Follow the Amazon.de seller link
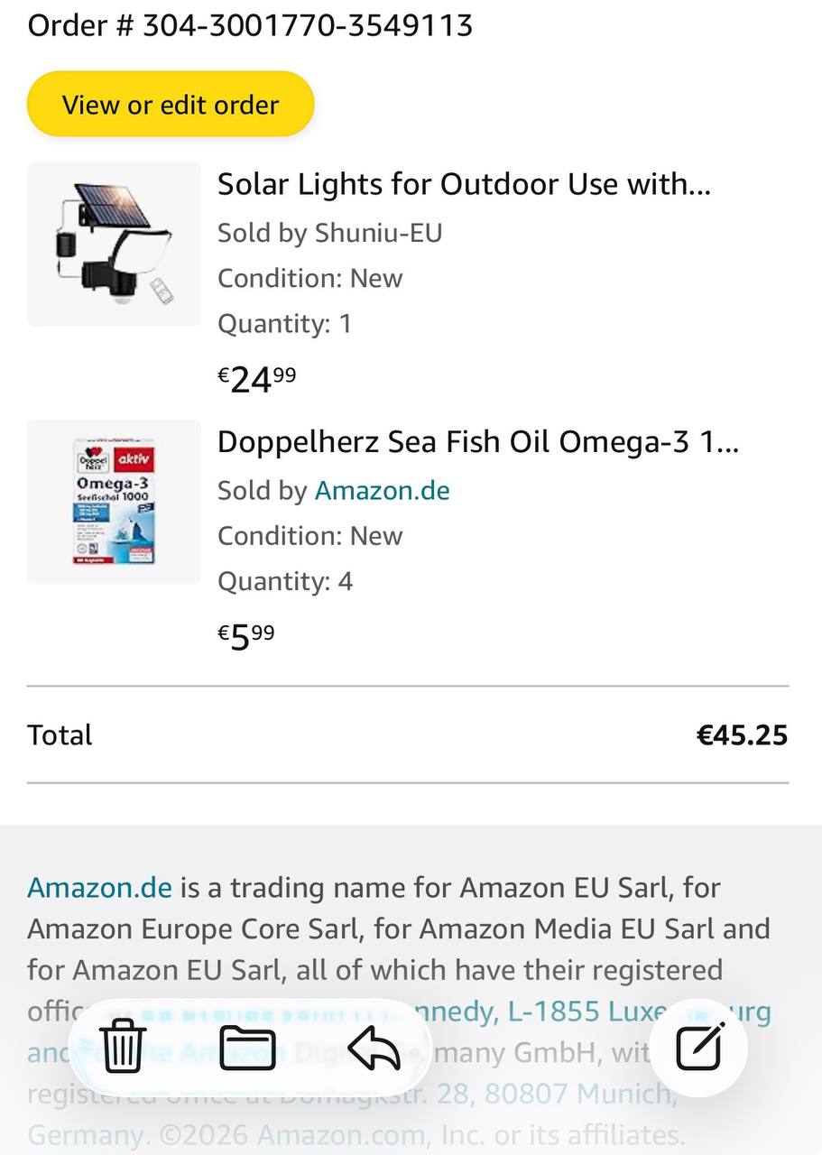The width and height of the screenshot is (822, 1155). 382,491
